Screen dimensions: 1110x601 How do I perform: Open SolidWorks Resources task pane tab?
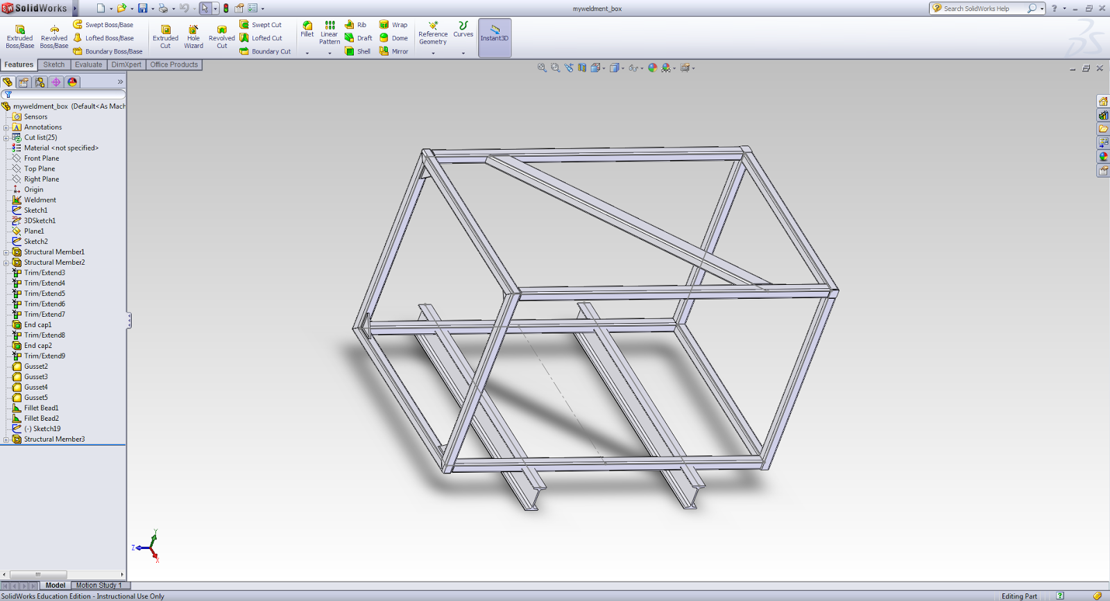(x=1103, y=101)
